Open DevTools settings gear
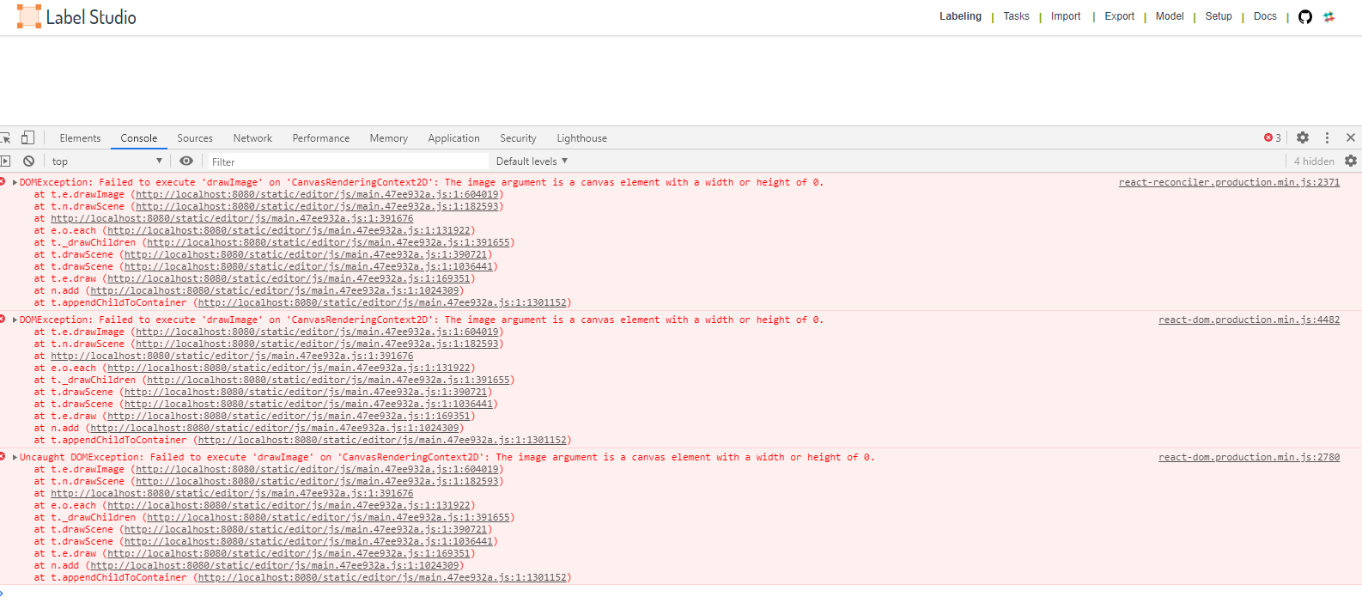 pyautogui.click(x=1303, y=137)
